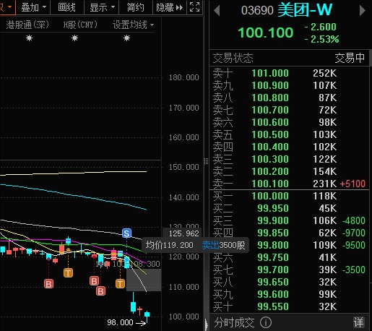Select 卖九 price 100.900
The height and width of the screenshot is (331, 372).
[270, 85]
